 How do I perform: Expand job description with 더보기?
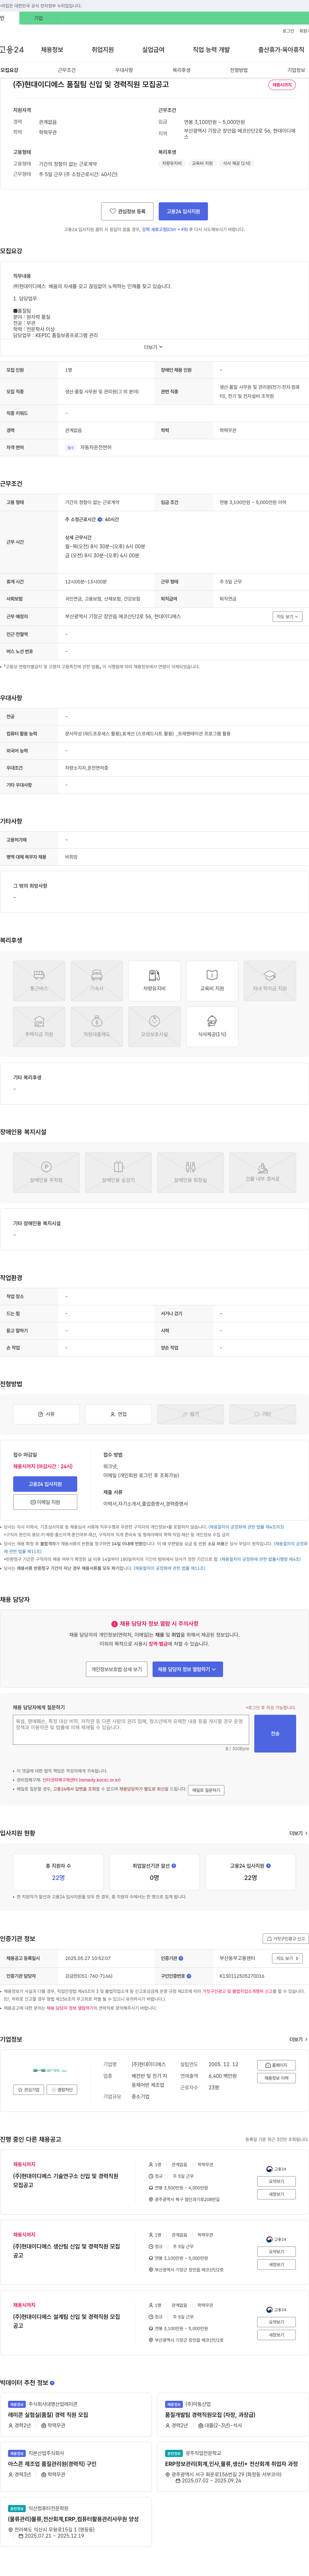(154, 347)
